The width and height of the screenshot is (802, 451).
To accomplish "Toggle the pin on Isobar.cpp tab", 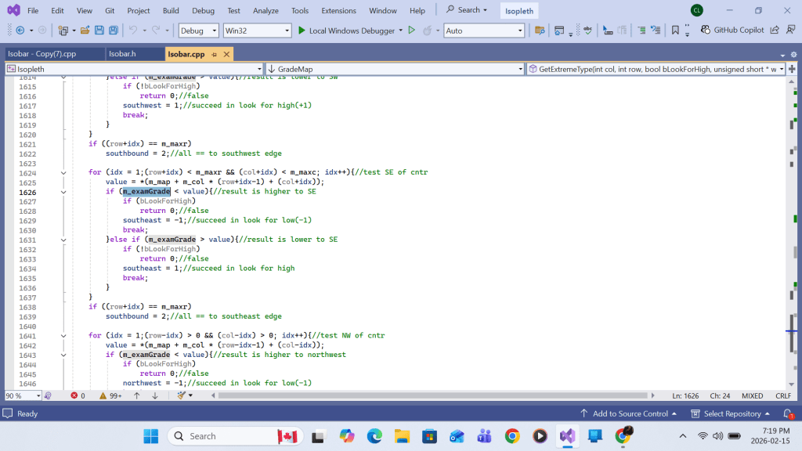I will pos(214,54).
